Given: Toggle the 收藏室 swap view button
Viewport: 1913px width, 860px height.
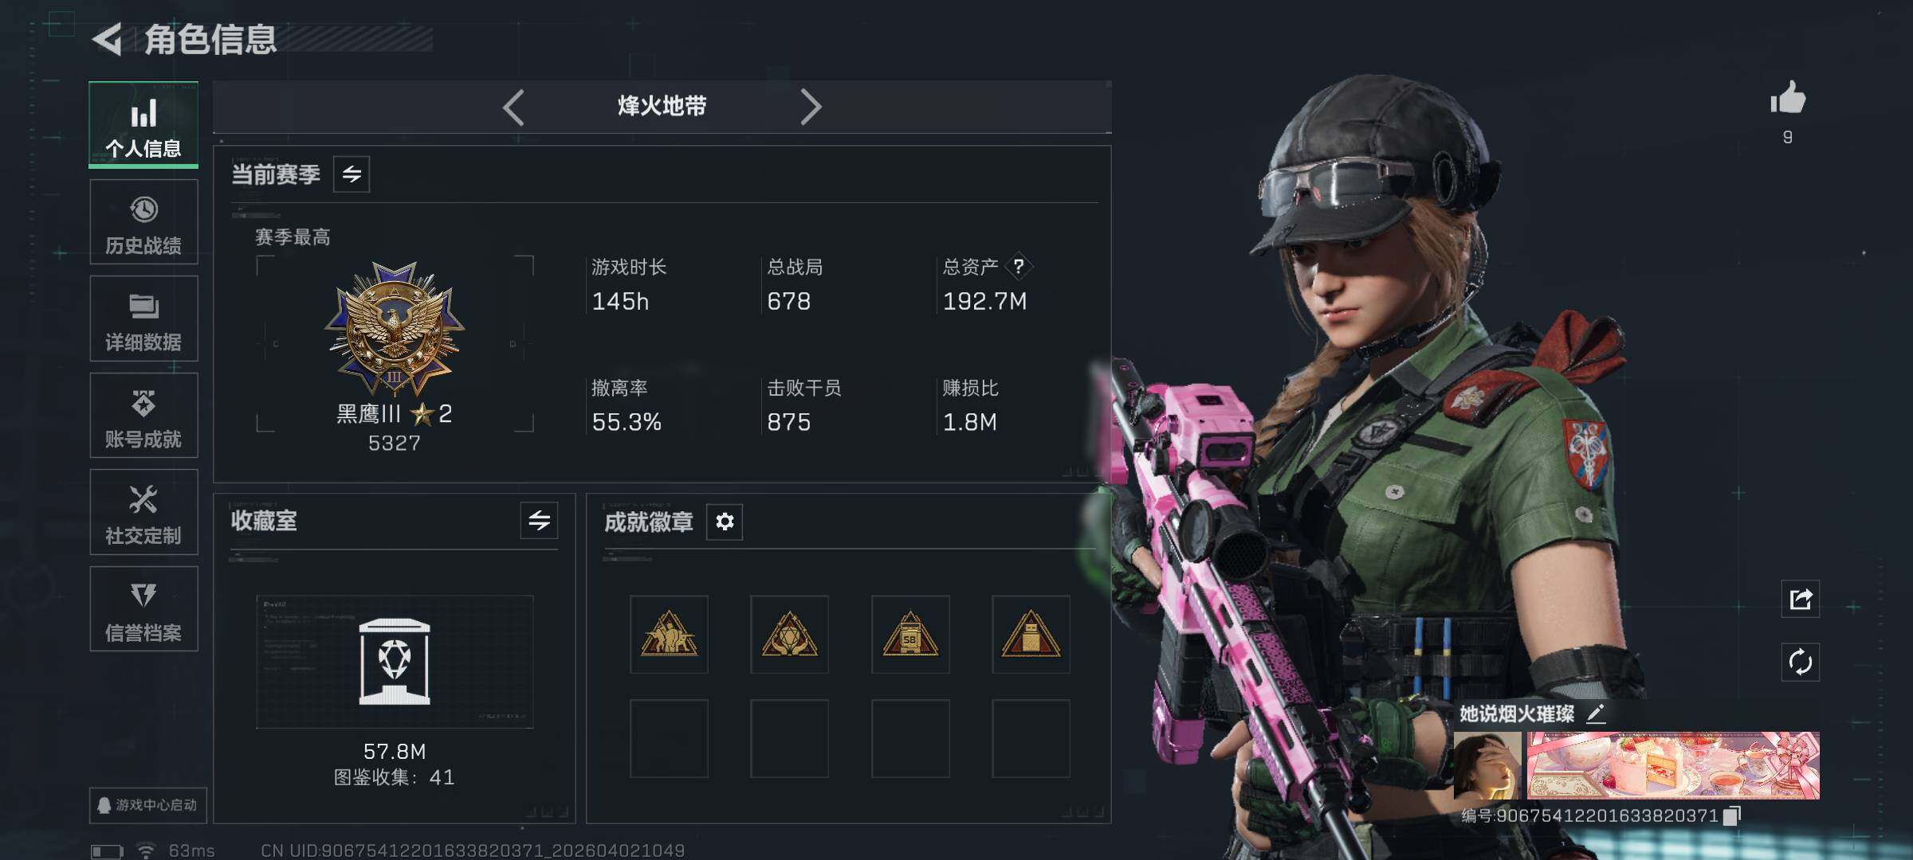Looking at the screenshot, I should 540,521.
